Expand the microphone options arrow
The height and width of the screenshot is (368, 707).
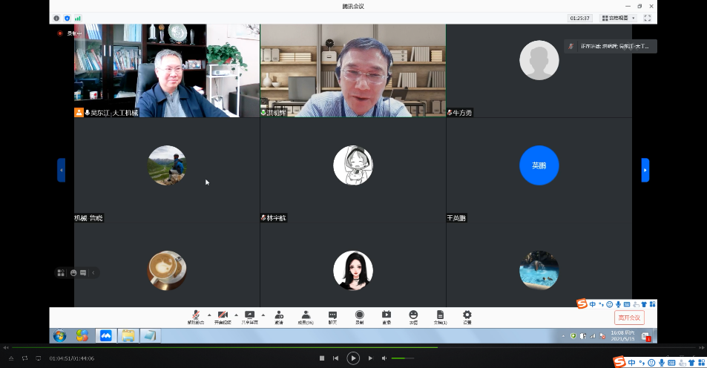(208, 315)
